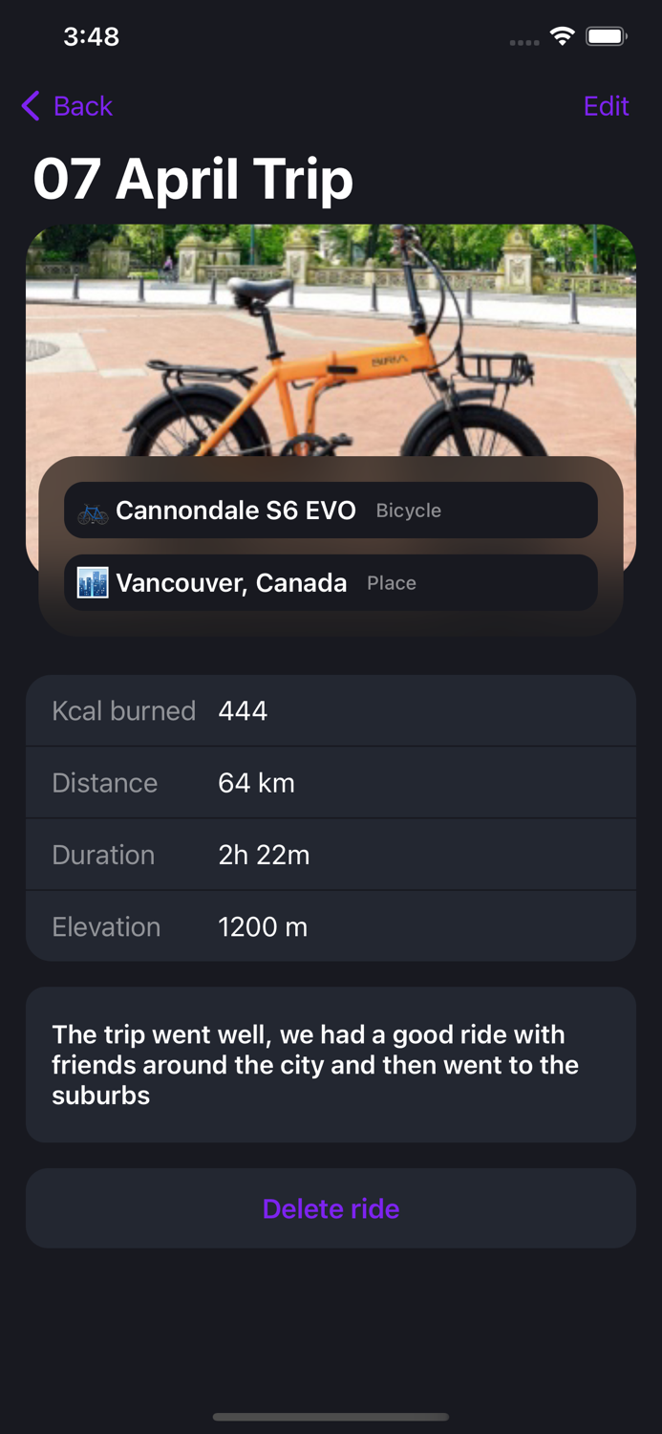Tap the Elevation row showing 1200 m
The height and width of the screenshot is (1434, 662).
pos(331,926)
